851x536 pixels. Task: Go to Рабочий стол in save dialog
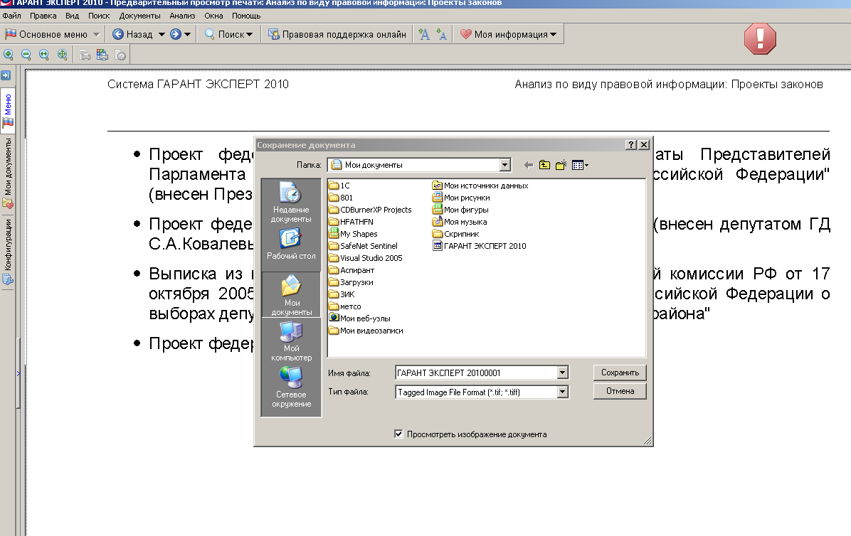(x=292, y=245)
